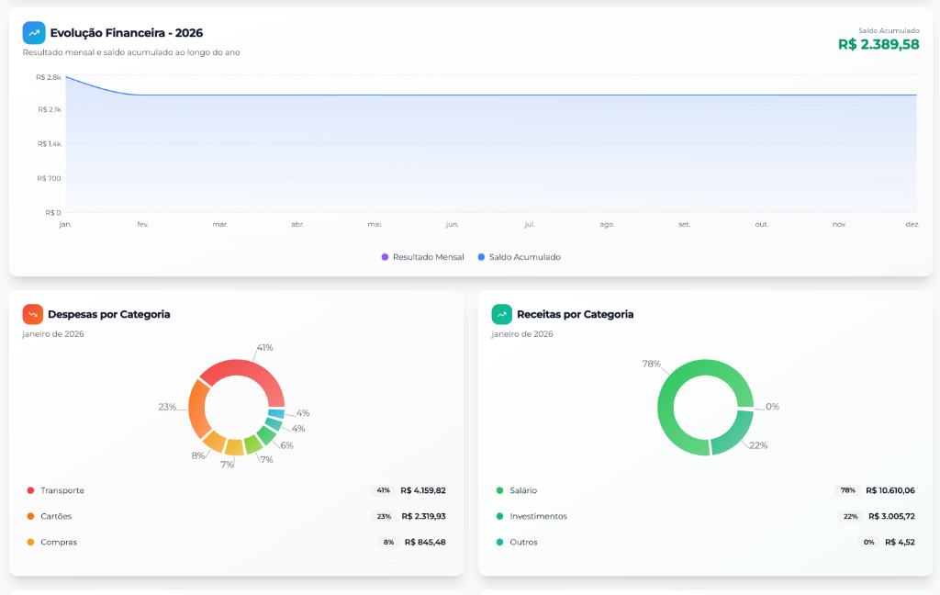940x595 pixels.
Task: Select the Outros income row label
Action: pos(524,543)
